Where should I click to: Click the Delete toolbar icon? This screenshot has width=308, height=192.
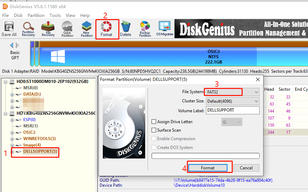click(126, 29)
